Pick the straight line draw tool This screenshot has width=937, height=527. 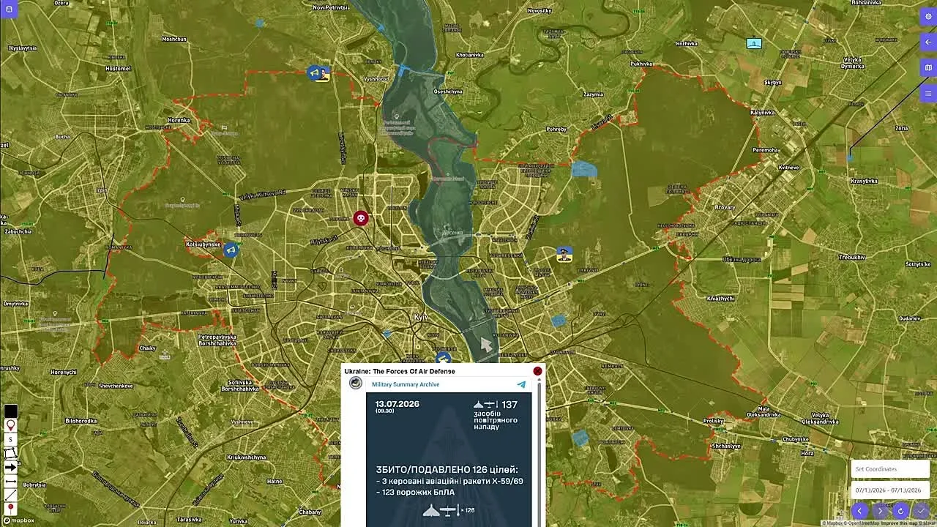coord(10,495)
